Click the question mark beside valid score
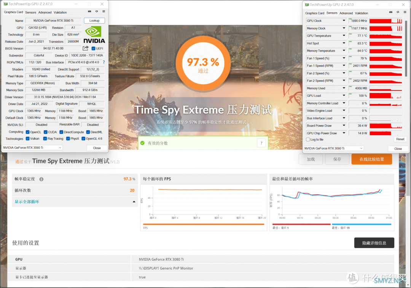The image size is (411, 288). tap(261, 143)
